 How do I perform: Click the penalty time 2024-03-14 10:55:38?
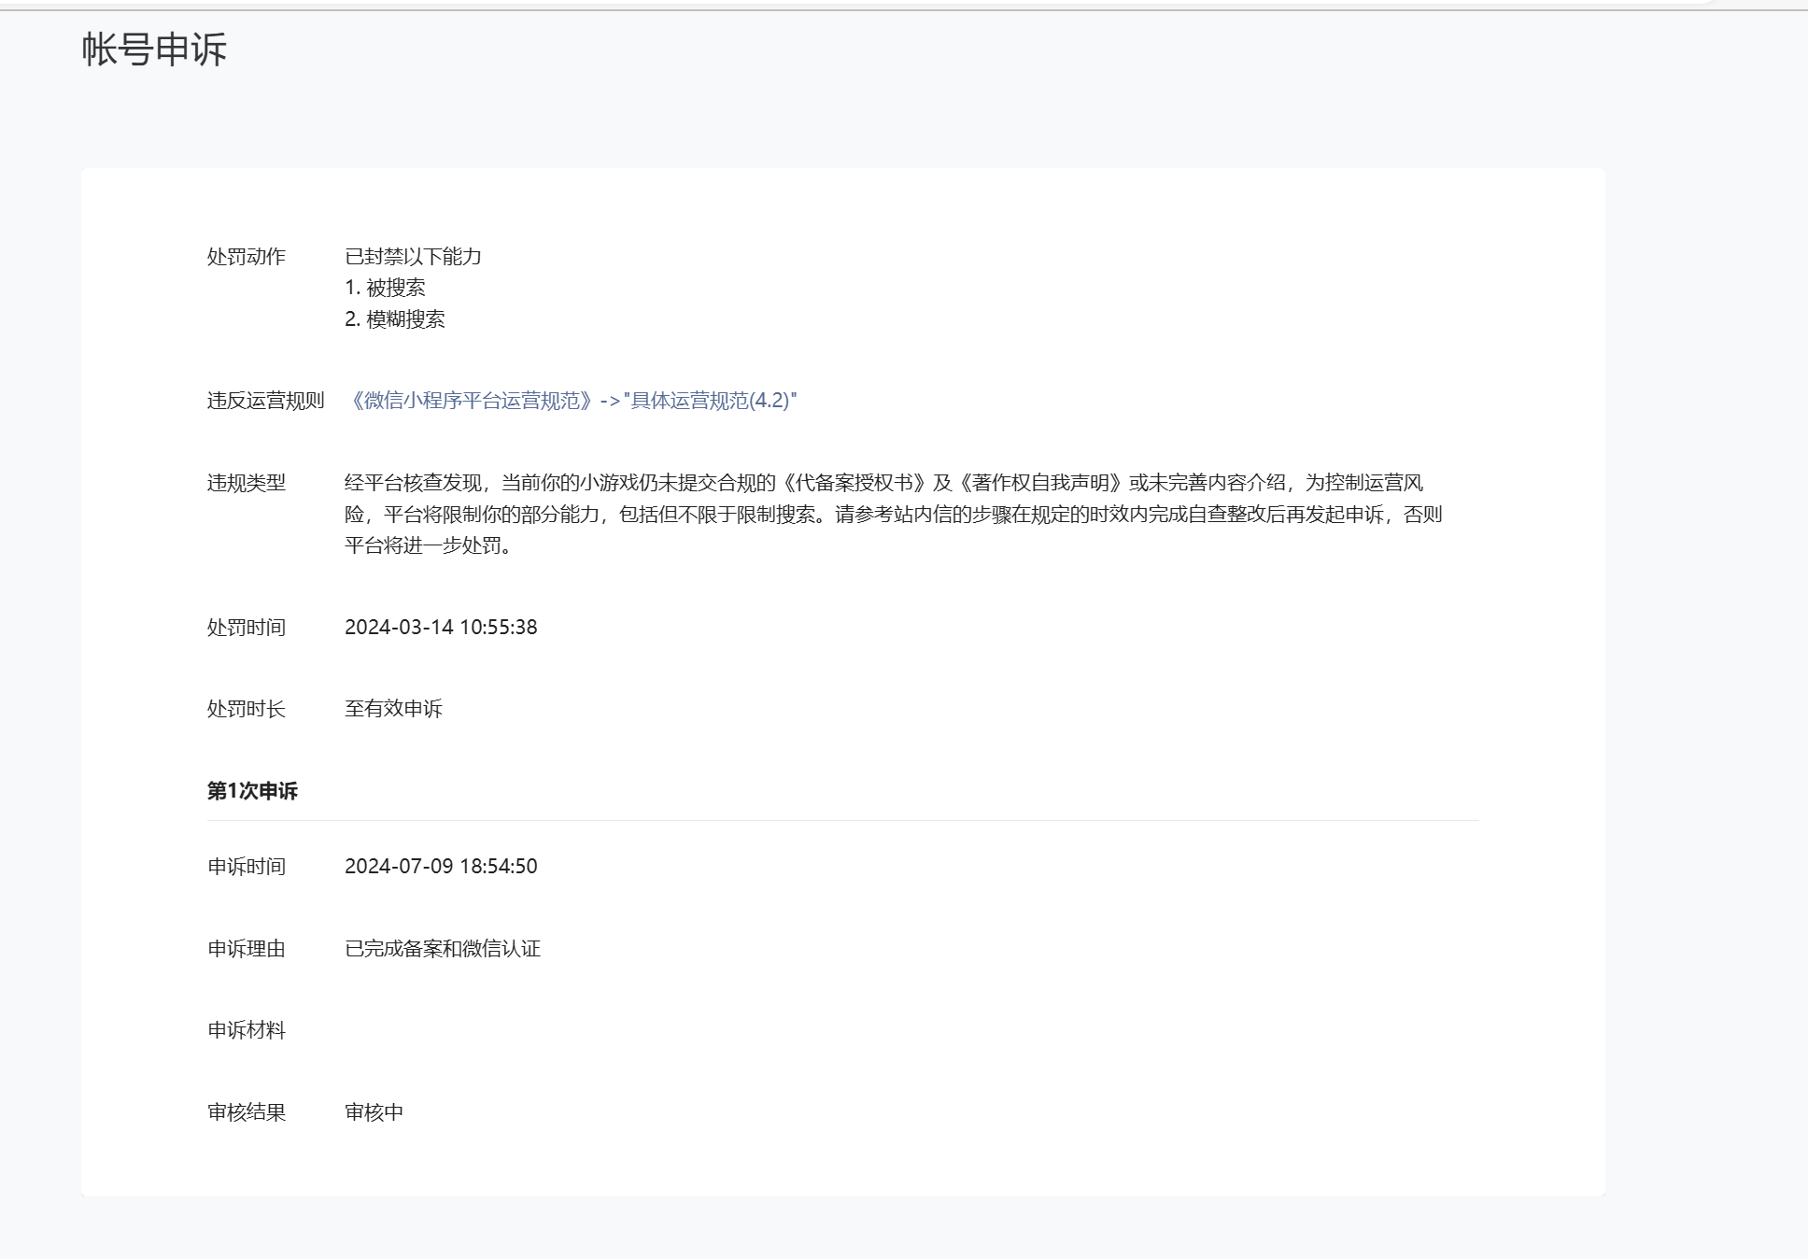click(441, 628)
